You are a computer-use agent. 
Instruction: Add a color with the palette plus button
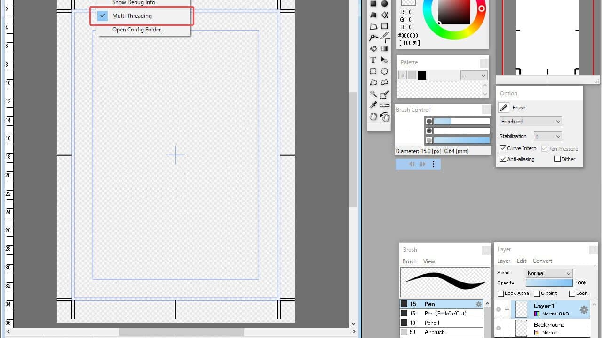403,76
